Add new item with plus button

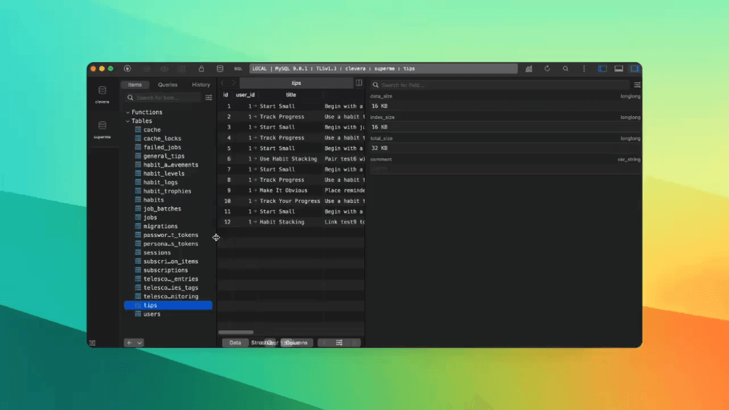pyautogui.click(x=129, y=343)
